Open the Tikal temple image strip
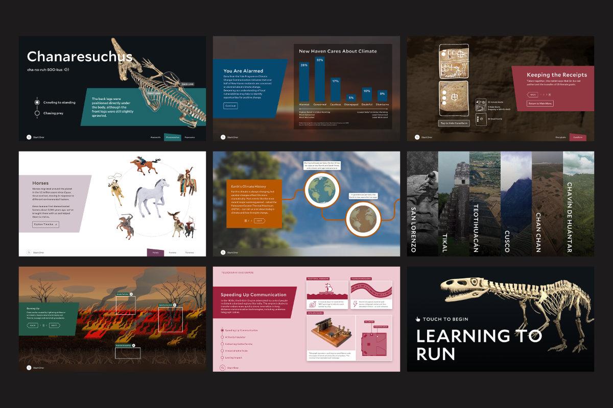Screen dimensions: 613x408 454,204
